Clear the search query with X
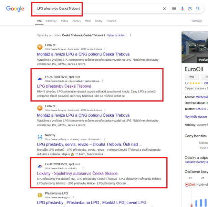 click(x=164, y=9)
